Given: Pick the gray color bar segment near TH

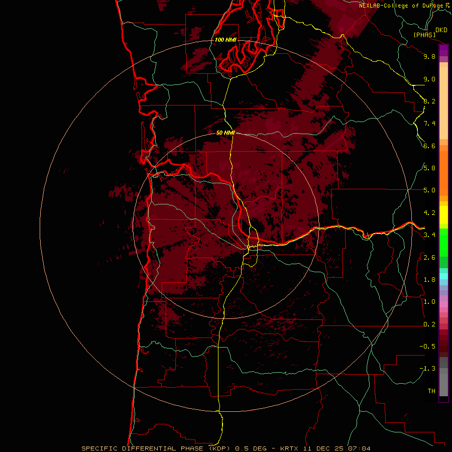Looking at the screenshot, I should coord(443,385).
